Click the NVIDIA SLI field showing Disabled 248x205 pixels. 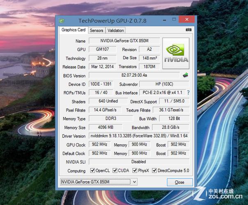pyautogui.click(x=139, y=162)
